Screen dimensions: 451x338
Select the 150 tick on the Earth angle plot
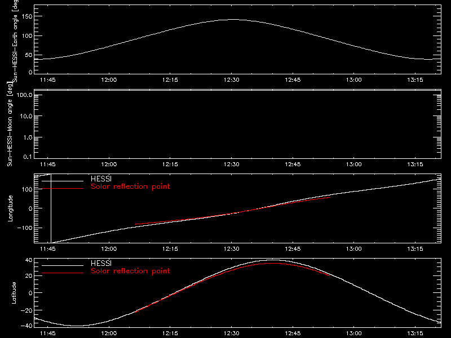coord(26,16)
